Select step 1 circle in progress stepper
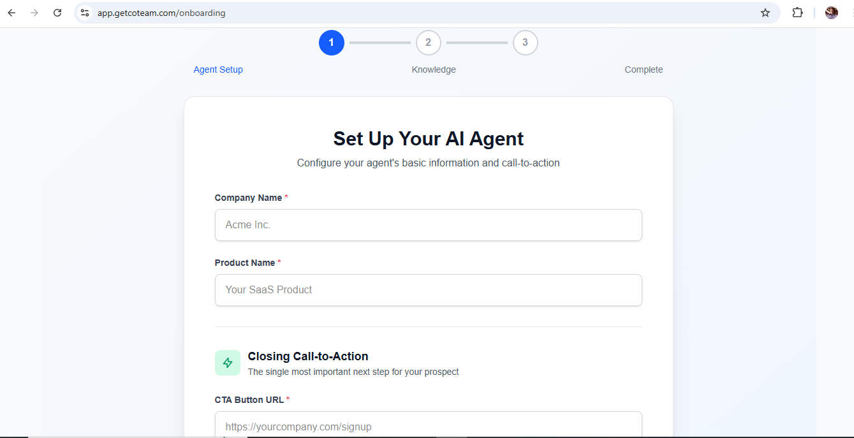This screenshot has width=854, height=438. coord(332,43)
